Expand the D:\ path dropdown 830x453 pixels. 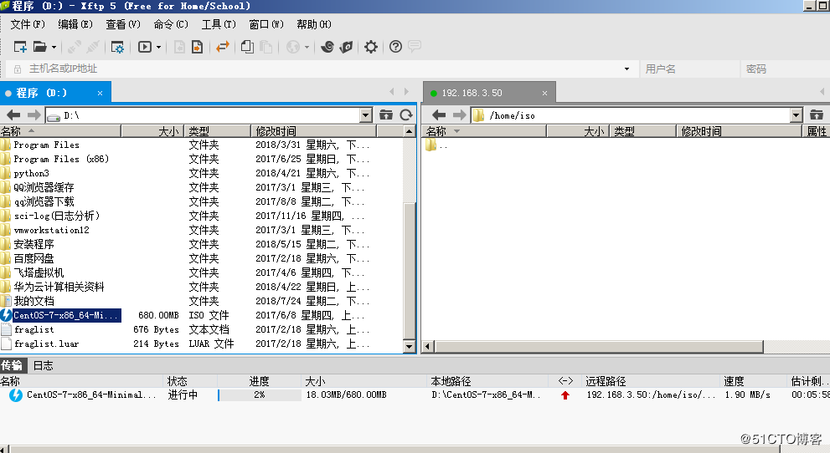point(366,115)
